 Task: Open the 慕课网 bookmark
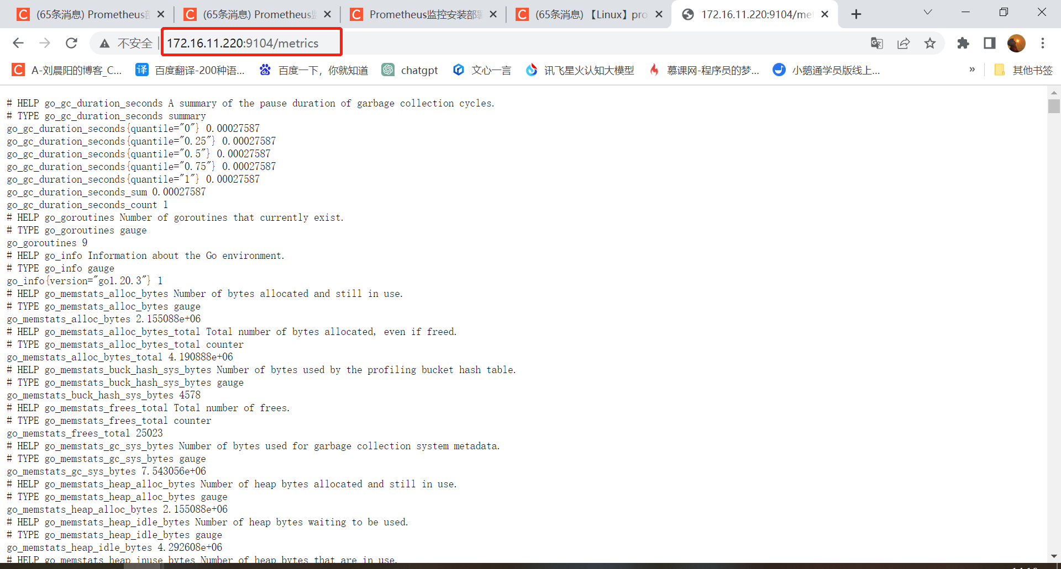(x=704, y=70)
